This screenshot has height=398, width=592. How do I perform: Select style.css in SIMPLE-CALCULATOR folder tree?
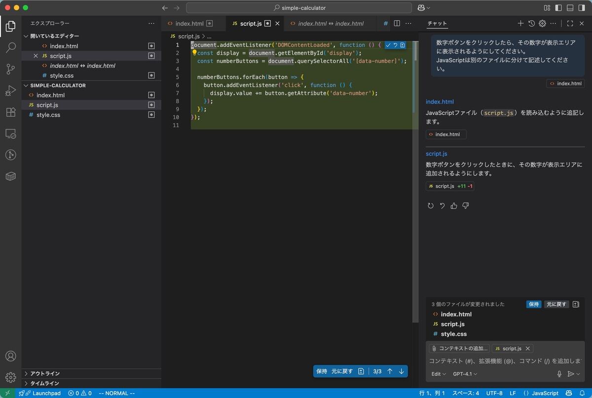pyautogui.click(x=48, y=115)
